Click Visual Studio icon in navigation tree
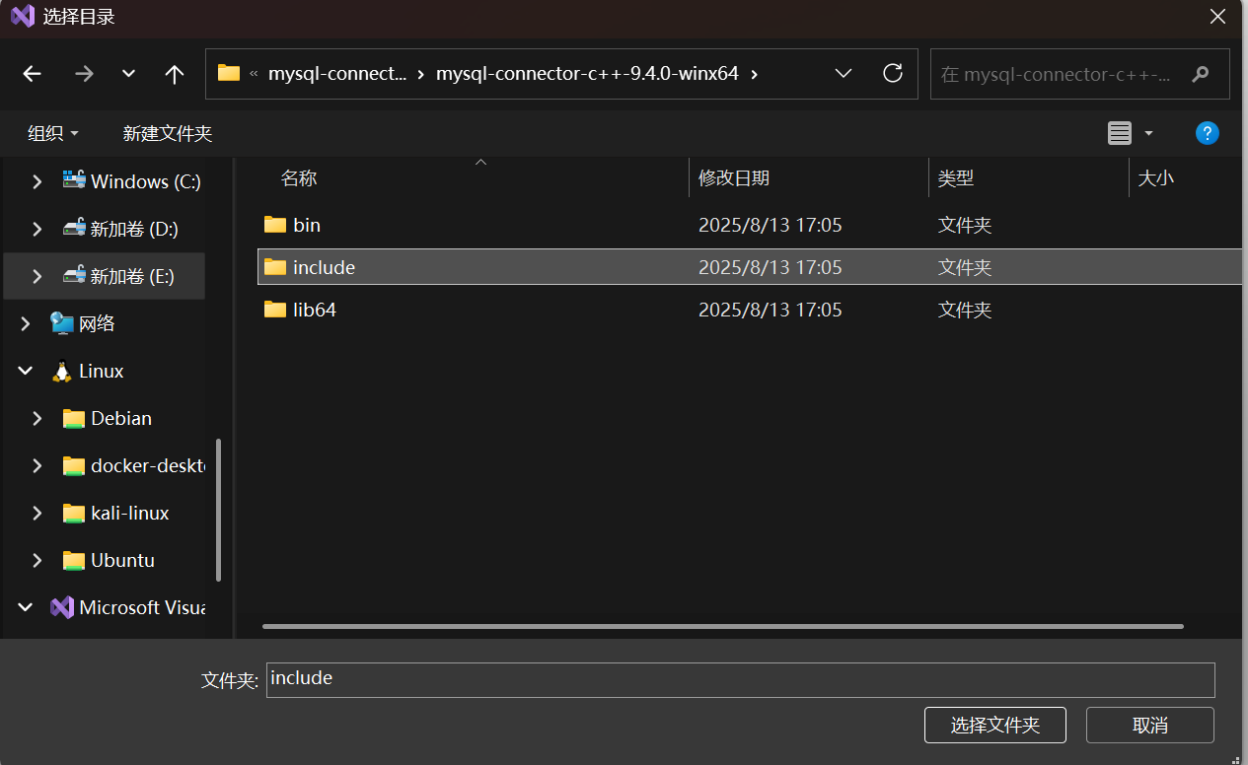 [x=62, y=607]
